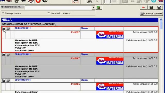This screenshot has height=93, width=165.
Task: Open the shopping basket button
Action: (159, 7)
